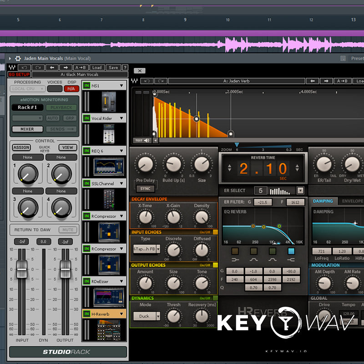364x364 pixels.
Task: Copy A to B in H-Reverb
Action: click(342, 81)
